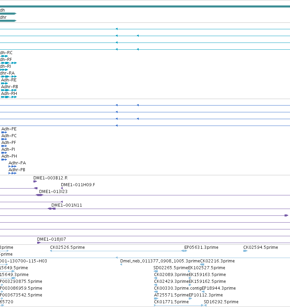Select the DME1-013I23 feature label
The height and width of the screenshot is (307, 290).
(x=54, y=192)
